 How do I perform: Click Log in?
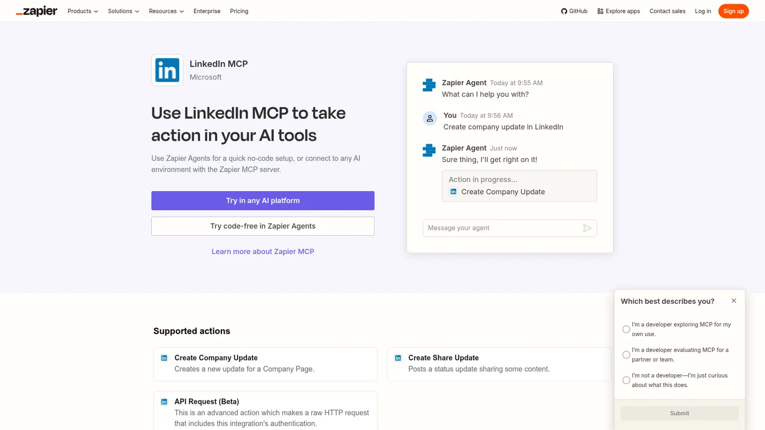[703, 11]
